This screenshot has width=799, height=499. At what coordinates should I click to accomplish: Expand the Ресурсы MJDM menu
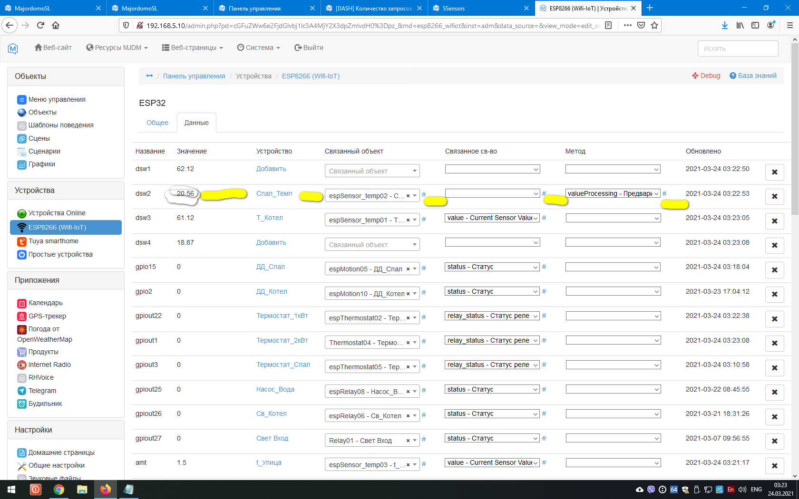tap(117, 48)
